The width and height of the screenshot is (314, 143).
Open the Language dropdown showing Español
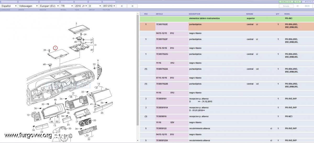pyautogui.click(x=9, y=6)
